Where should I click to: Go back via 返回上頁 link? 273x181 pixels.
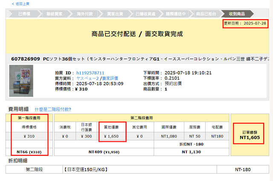20,4
